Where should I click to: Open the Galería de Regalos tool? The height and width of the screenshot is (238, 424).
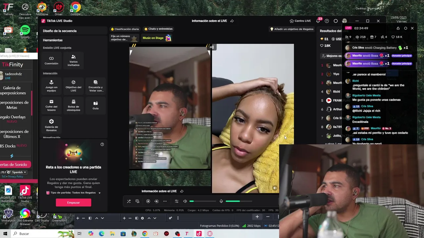tap(51, 125)
